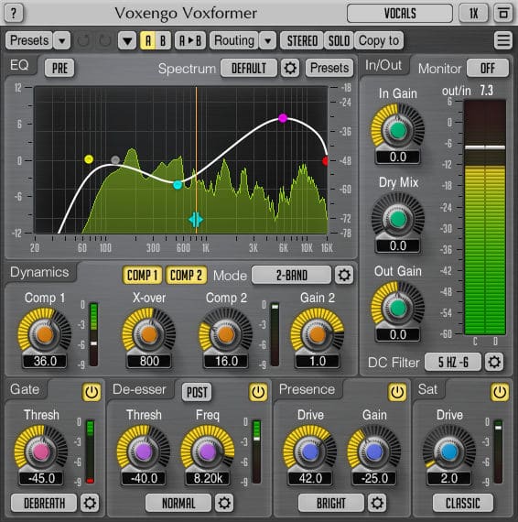Open the down-triangle menu before A/B
This screenshot has width=518, height=522.
tap(127, 40)
